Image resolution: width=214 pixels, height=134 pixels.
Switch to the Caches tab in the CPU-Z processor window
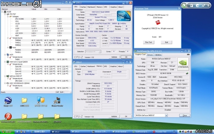pos(83,7)
